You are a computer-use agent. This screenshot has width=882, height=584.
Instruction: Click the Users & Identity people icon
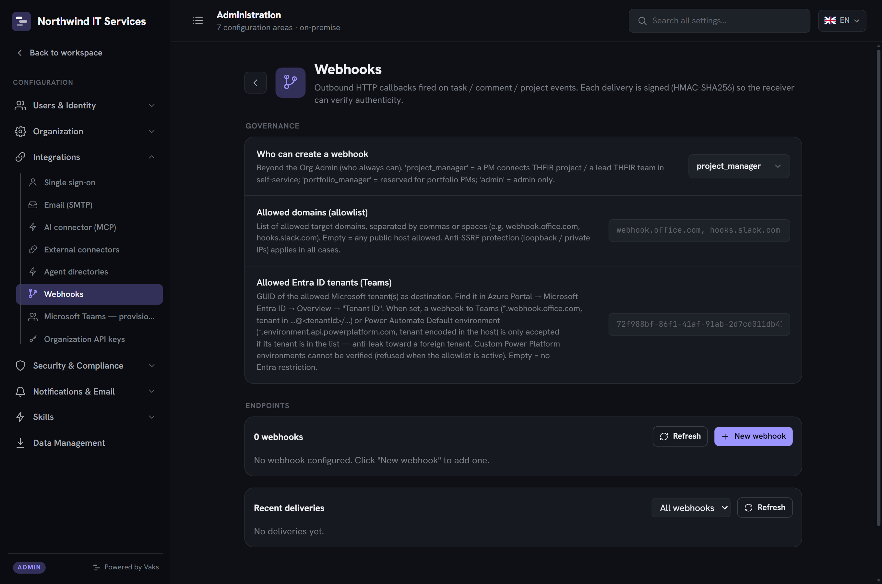pyautogui.click(x=20, y=105)
